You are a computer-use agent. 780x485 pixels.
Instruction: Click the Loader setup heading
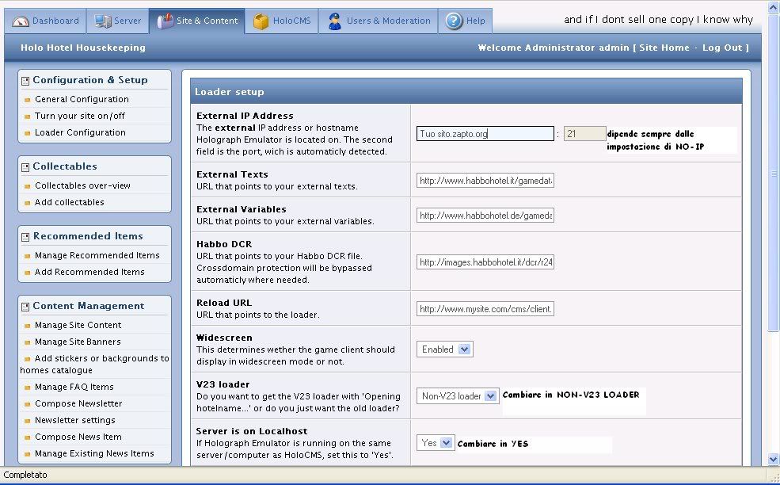(230, 92)
